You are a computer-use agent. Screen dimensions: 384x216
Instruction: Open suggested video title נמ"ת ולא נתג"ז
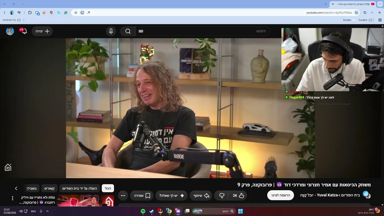pyautogui.click(x=37, y=200)
